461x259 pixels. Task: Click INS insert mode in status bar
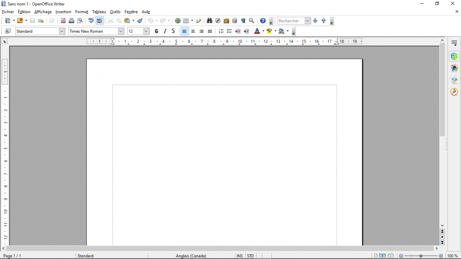point(239,256)
